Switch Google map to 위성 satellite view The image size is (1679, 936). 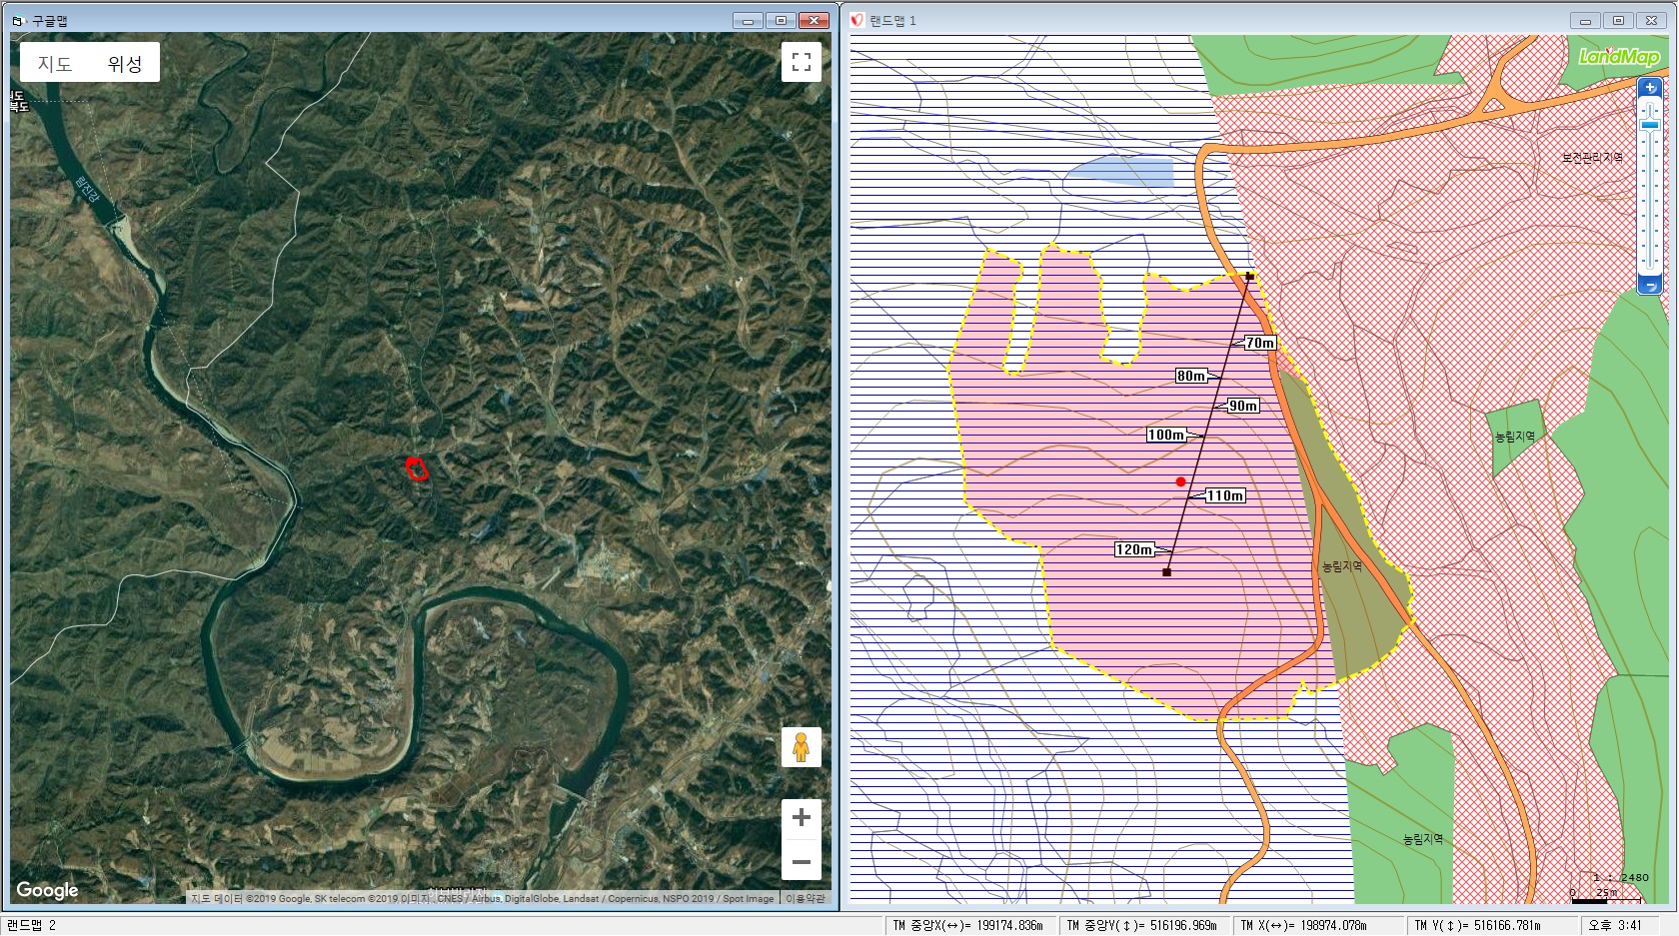coord(125,64)
